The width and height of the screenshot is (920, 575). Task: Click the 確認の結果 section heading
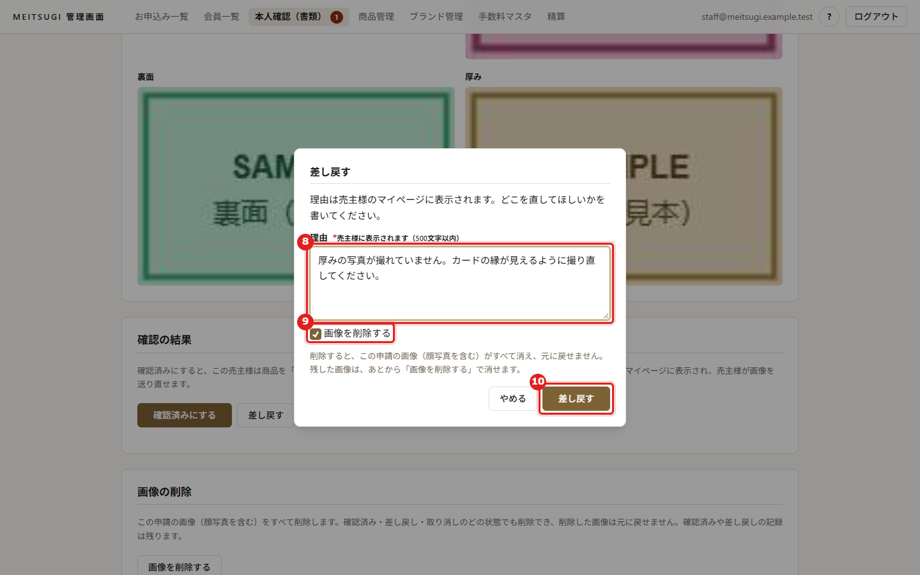[x=164, y=340]
